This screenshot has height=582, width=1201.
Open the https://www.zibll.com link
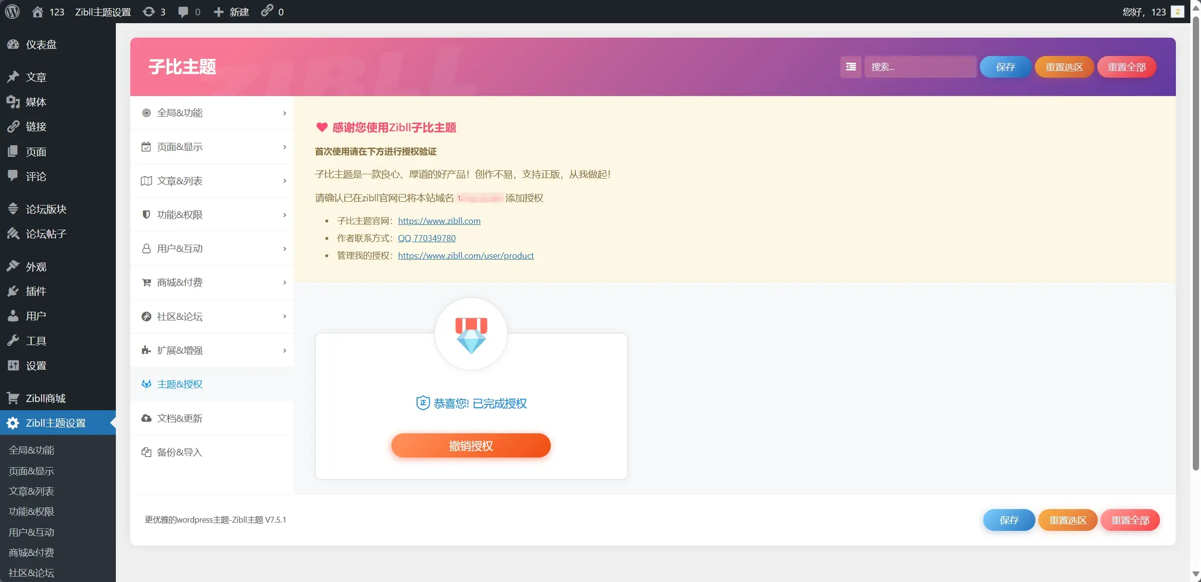439,221
